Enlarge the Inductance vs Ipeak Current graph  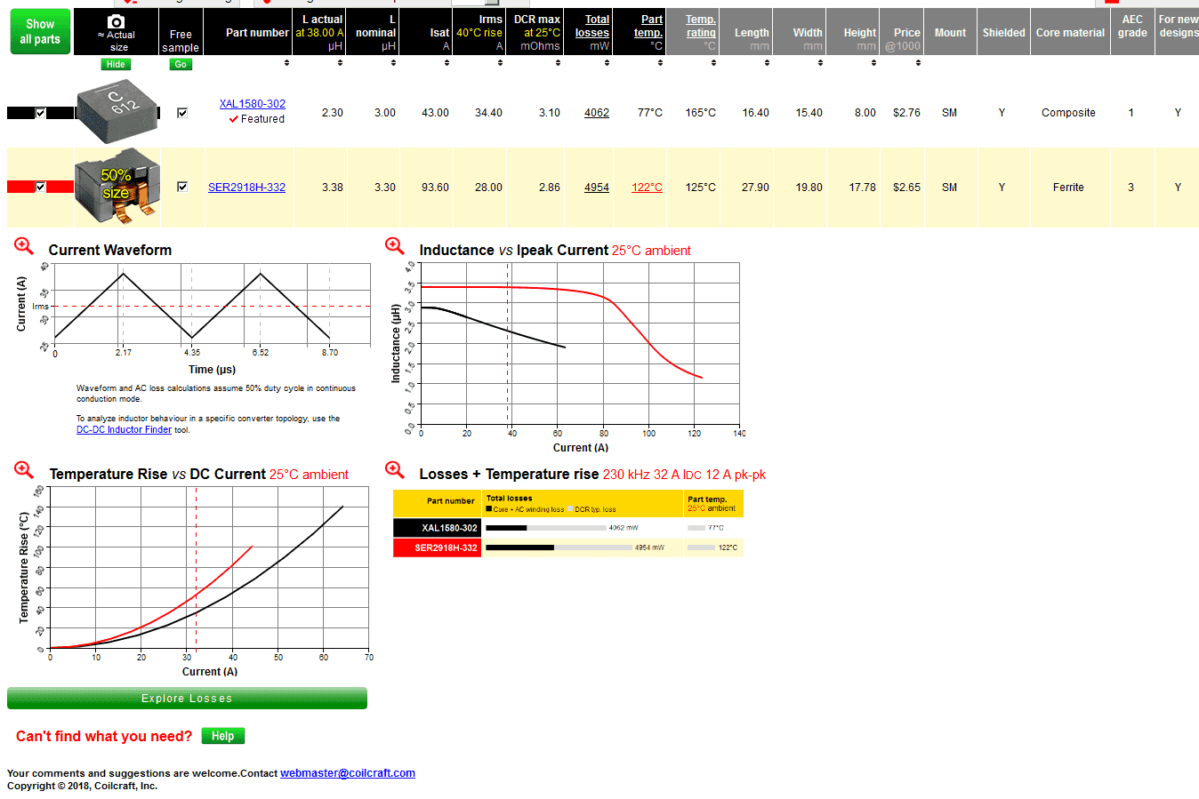point(395,246)
